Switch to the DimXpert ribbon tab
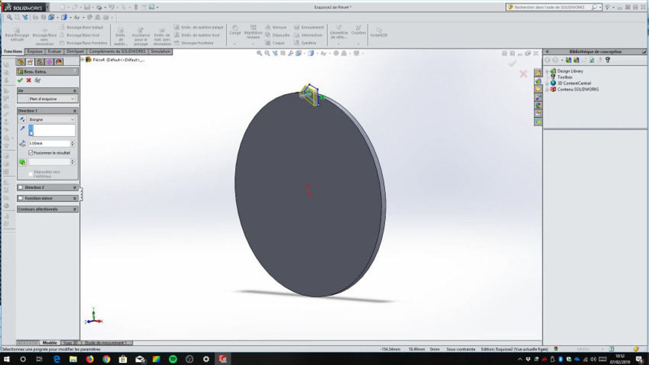The width and height of the screenshot is (649, 365). [x=75, y=51]
